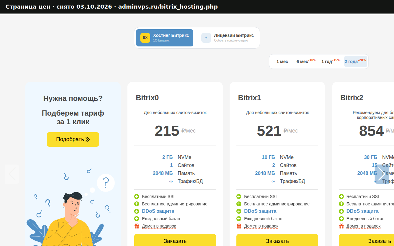394x246 pixels.
Task: Open Домен в подарок in Bitrix1
Action: coord(261,226)
